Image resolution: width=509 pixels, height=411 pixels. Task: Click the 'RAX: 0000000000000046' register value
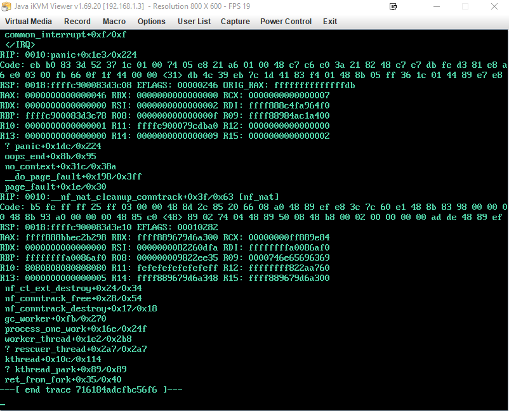53,95
